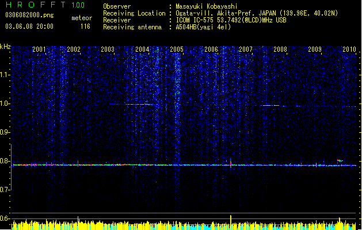This screenshot has width=362, height=230.
Task: Click the 2003 time marker
Action: (108, 49)
